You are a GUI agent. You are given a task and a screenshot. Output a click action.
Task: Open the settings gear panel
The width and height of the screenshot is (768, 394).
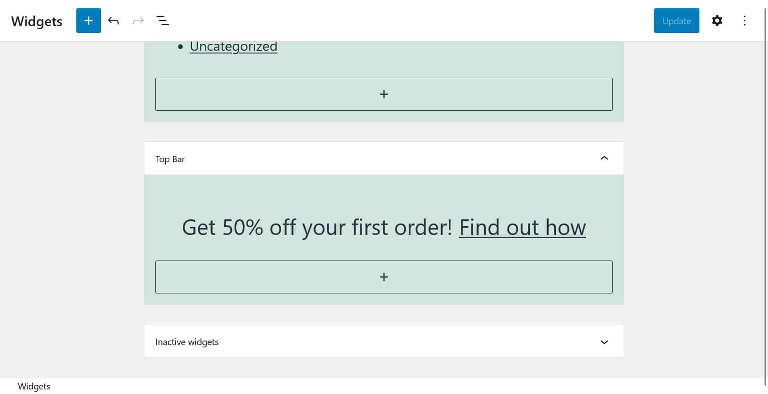point(717,21)
